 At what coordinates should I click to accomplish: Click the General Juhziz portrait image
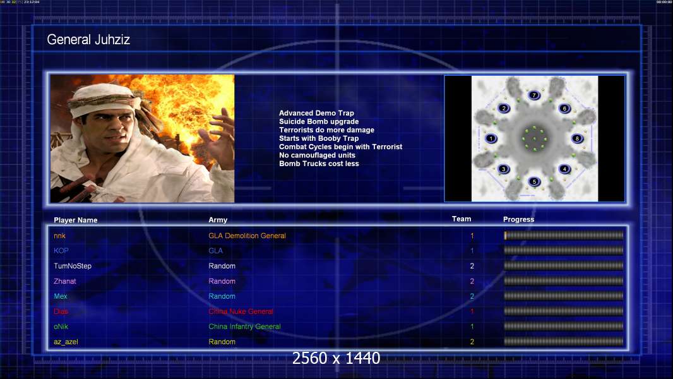point(143,138)
